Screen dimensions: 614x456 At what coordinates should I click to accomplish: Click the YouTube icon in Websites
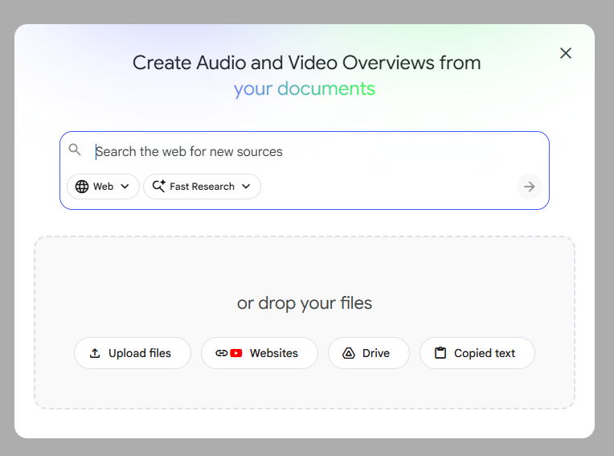(236, 353)
